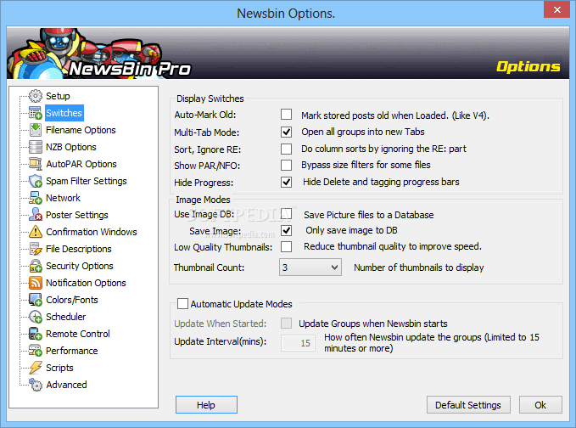Click the Poster Settings user icon
This screenshot has height=428, width=576.
[36, 215]
